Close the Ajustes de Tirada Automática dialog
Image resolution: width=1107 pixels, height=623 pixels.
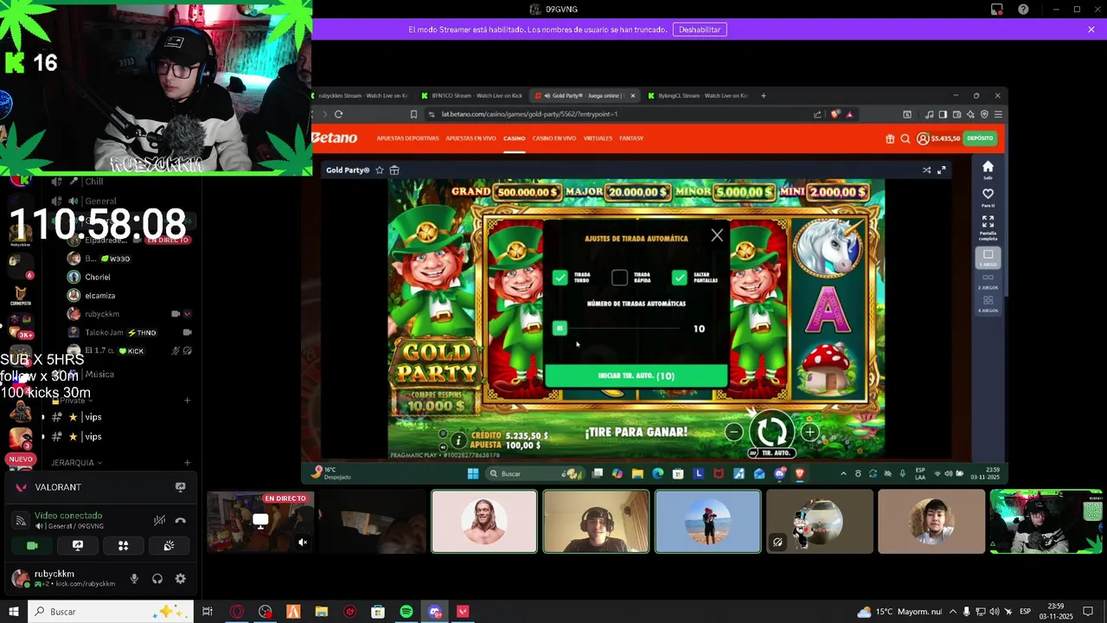(717, 235)
